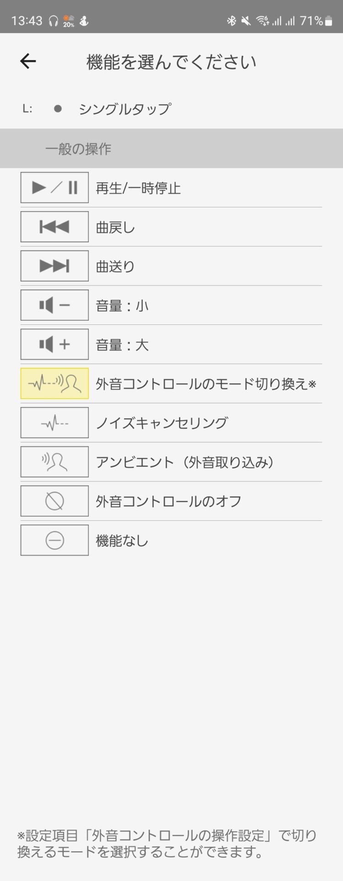Select 音量：大 label
This screenshot has height=881, width=343.
click(x=122, y=345)
